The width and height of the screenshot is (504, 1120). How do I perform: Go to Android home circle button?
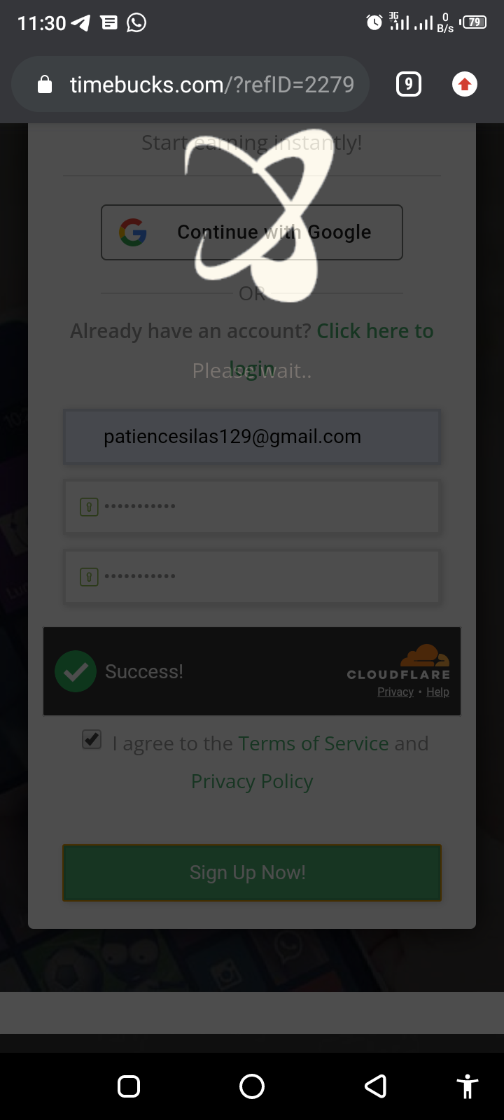252,1086
